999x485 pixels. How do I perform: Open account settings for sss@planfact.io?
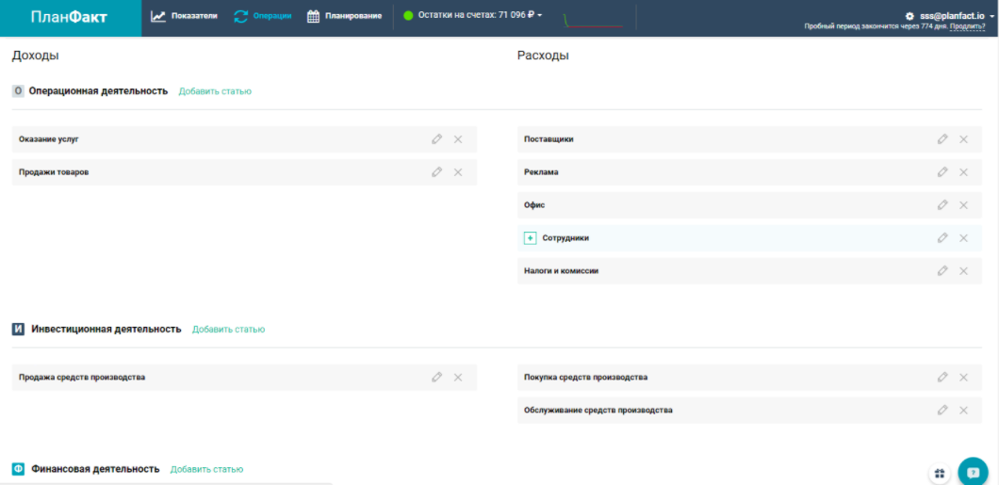(944, 16)
